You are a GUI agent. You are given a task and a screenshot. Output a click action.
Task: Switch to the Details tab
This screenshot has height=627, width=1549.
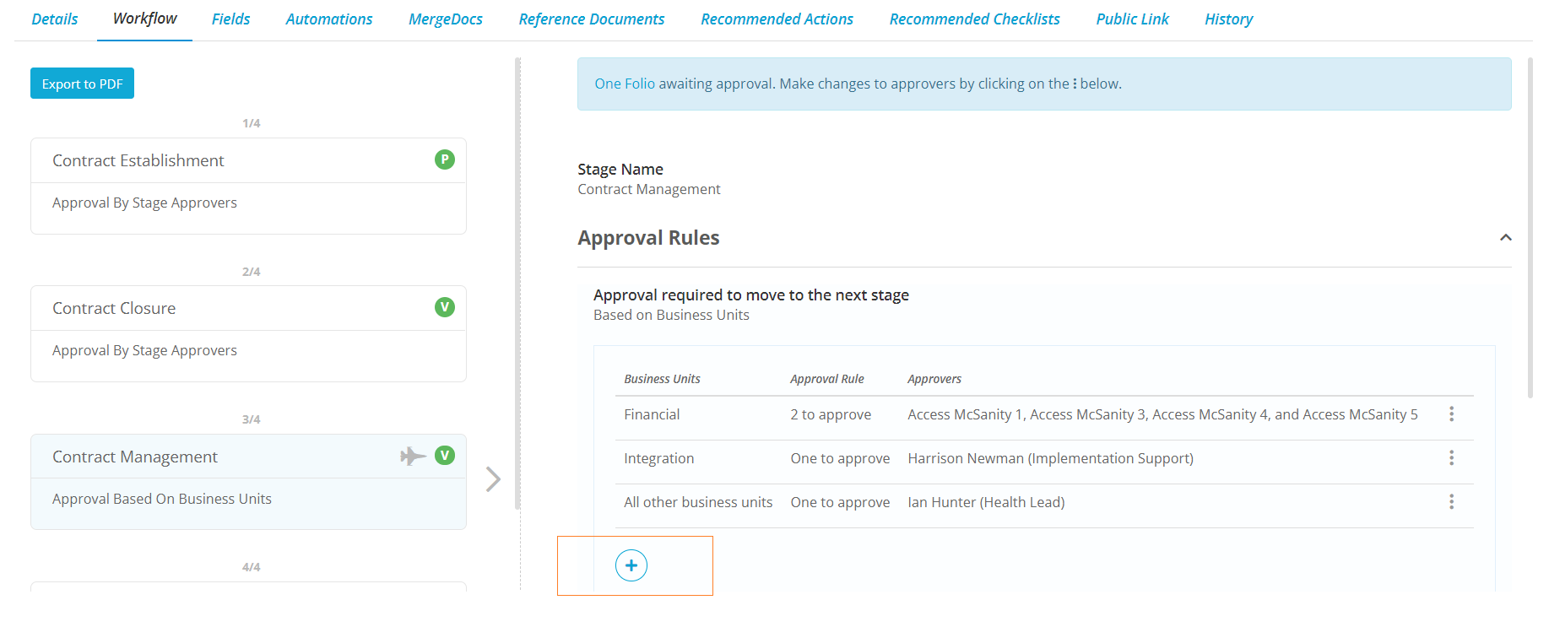coord(55,19)
